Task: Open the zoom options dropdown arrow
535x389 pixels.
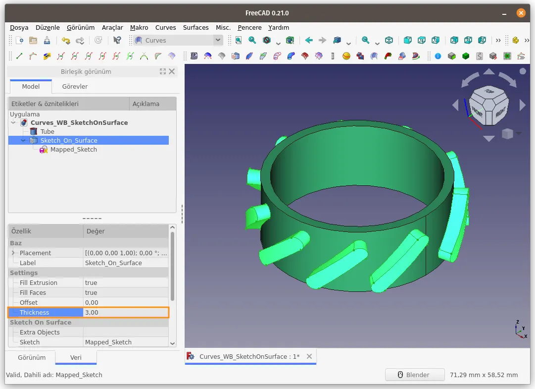Action: (377, 43)
